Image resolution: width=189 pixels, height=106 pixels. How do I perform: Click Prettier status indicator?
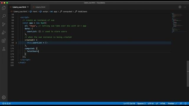click(172, 103)
